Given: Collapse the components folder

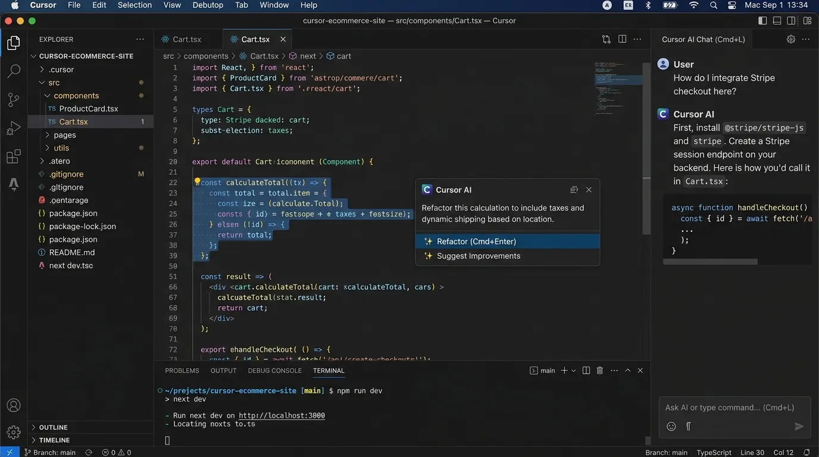Looking at the screenshot, I should click(x=48, y=95).
